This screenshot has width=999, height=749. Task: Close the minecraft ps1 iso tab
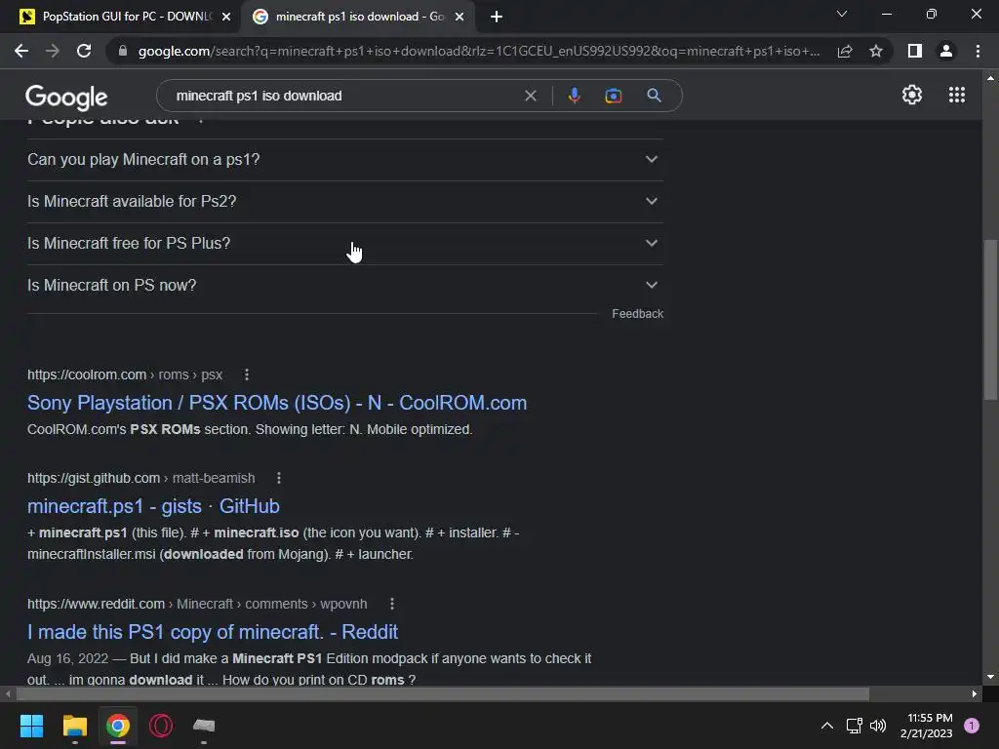click(460, 17)
